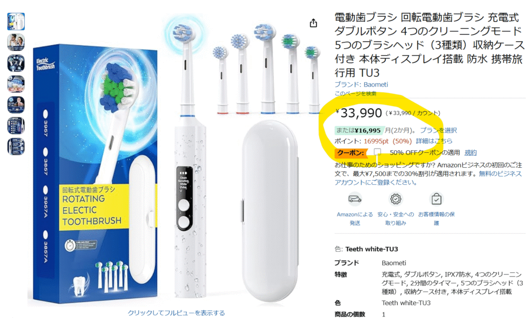Open the coupon 規約 terms link
The height and width of the screenshot is (318, 531).
pos(470,153)
